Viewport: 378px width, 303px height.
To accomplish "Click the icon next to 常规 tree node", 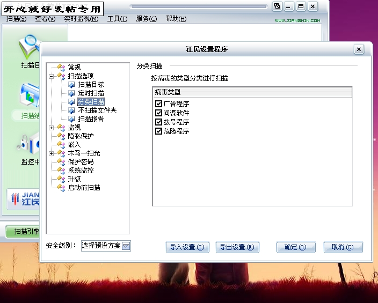I will tap(61, 68).
